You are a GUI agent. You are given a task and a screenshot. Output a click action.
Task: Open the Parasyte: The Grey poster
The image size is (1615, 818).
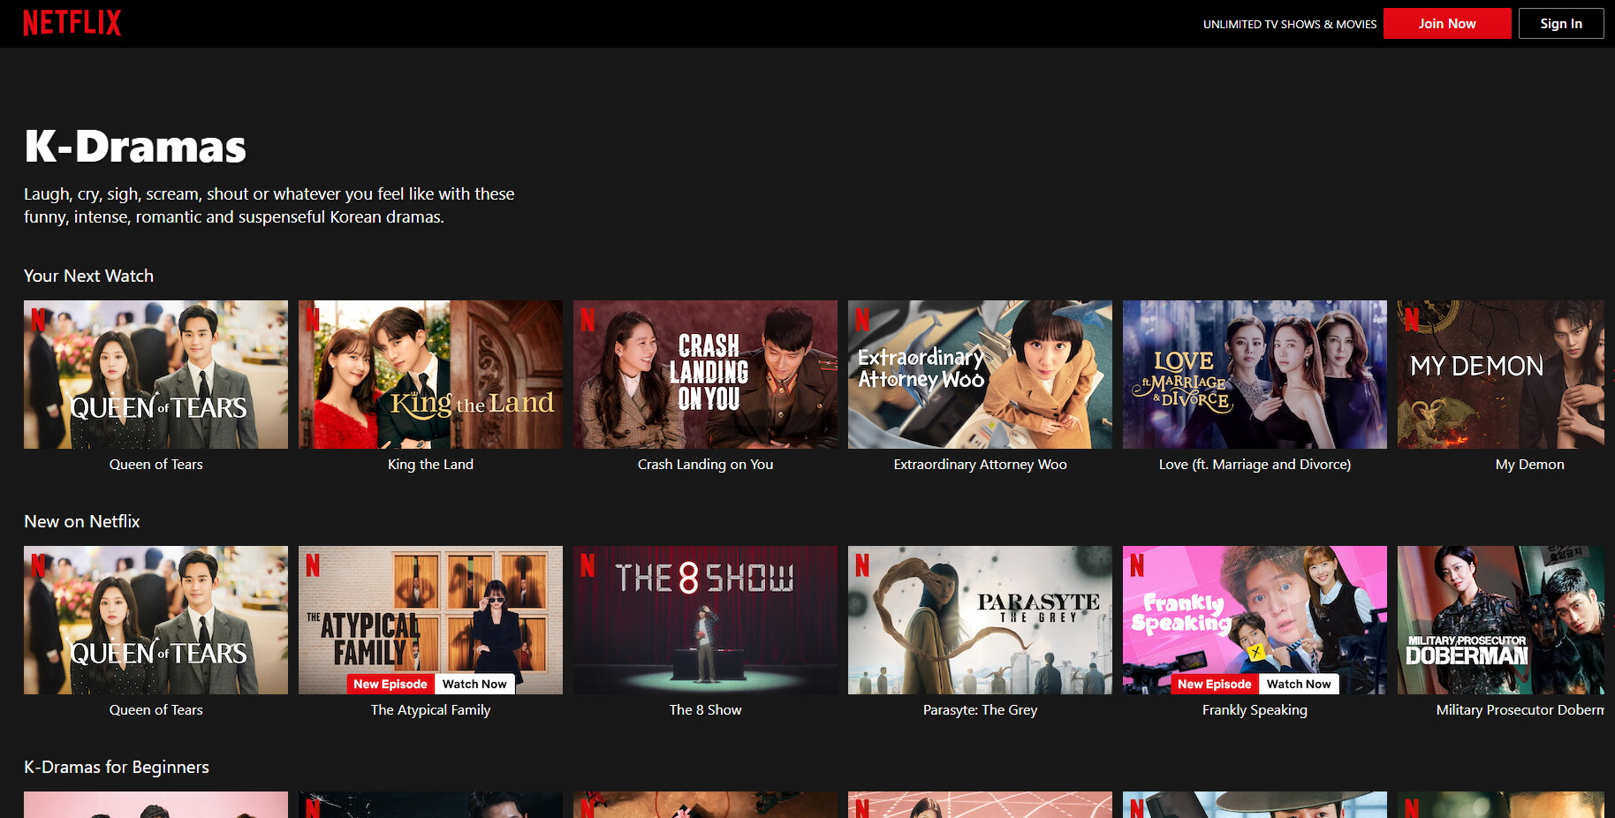pyautogui.click(x=980, y=619)
